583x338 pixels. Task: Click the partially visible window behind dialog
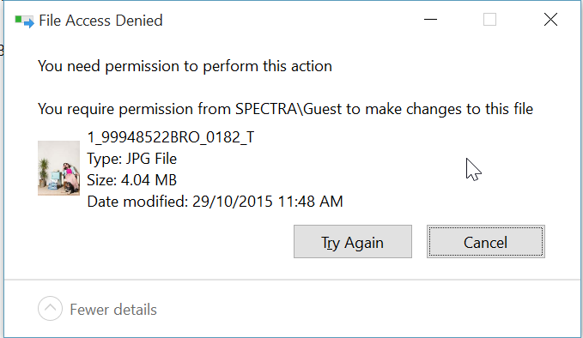point(2,50)
